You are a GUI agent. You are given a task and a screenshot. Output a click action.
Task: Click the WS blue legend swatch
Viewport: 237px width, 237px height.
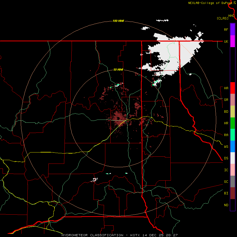[x=233, y=146]
